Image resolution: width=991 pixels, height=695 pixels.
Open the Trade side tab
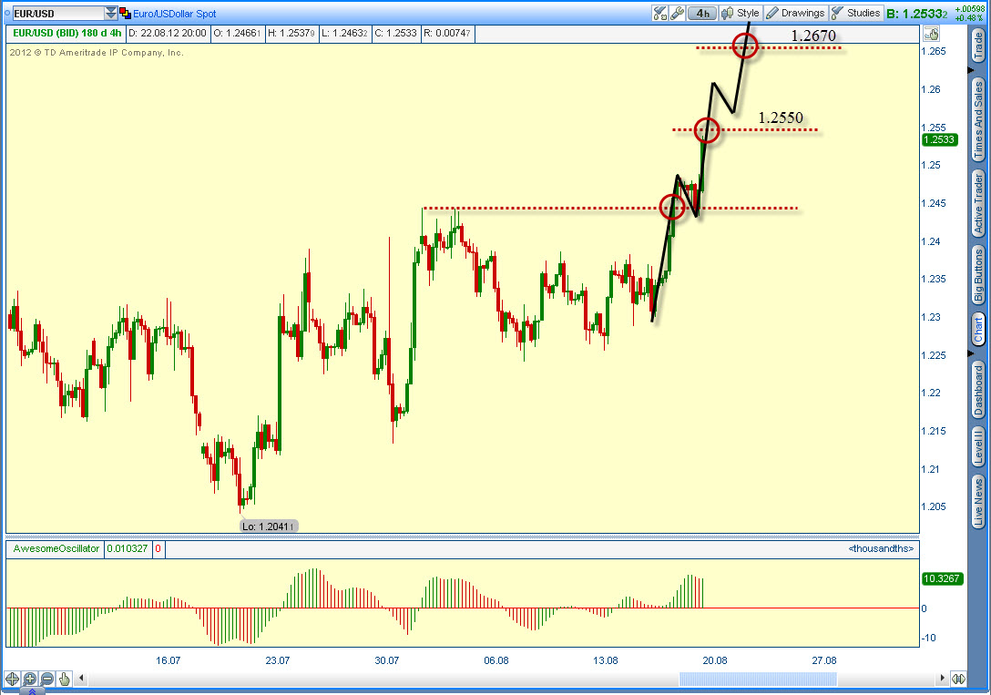click(x=978, y=46)
